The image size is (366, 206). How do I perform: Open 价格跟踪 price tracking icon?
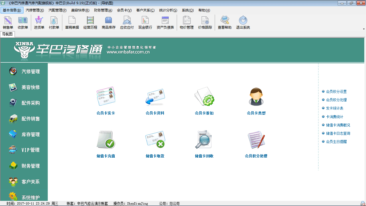point(205,23)
